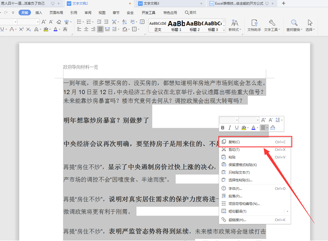Expand the styles gallery arrow
The height and width of the screenshot is (241, 328).
point(224,30)
